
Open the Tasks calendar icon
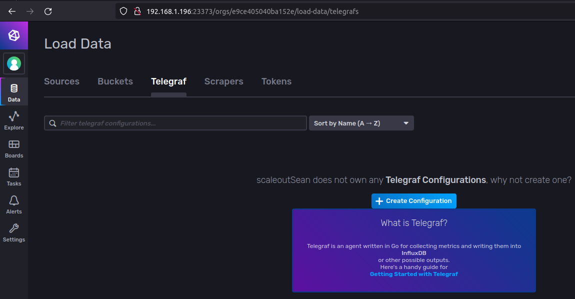14,172
